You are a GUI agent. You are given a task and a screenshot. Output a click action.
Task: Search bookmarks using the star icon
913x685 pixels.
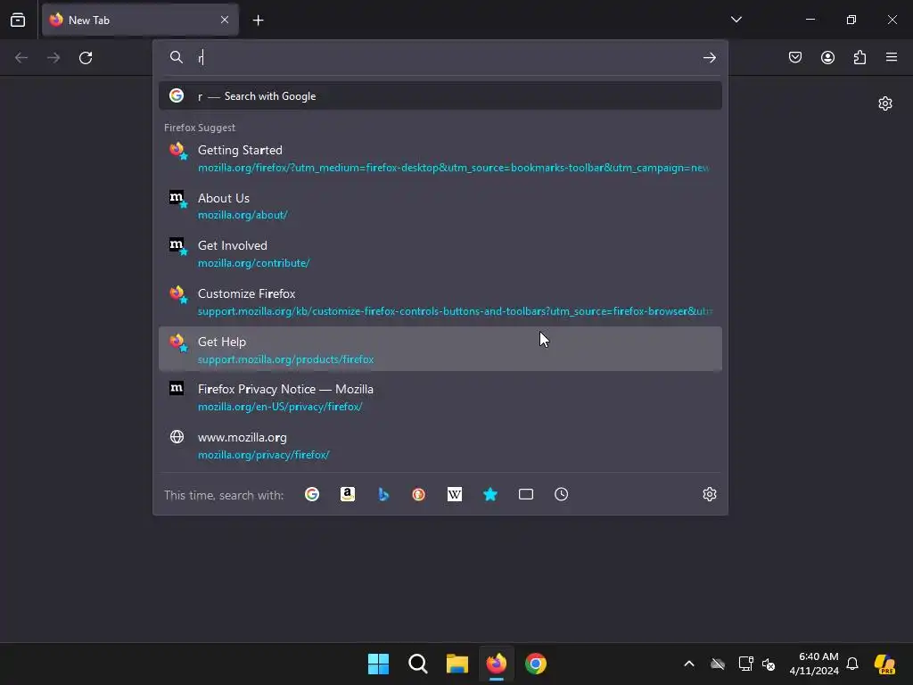[490, 494]
